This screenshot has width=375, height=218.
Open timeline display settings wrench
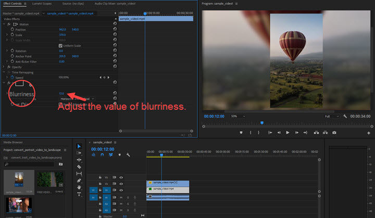(128, 155)
